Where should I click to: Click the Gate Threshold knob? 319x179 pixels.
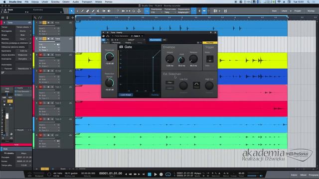pos(110,57)
